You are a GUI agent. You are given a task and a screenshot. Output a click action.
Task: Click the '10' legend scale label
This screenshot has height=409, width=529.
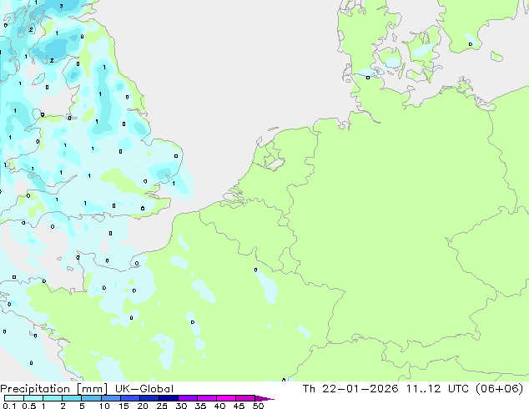[104, 406]
